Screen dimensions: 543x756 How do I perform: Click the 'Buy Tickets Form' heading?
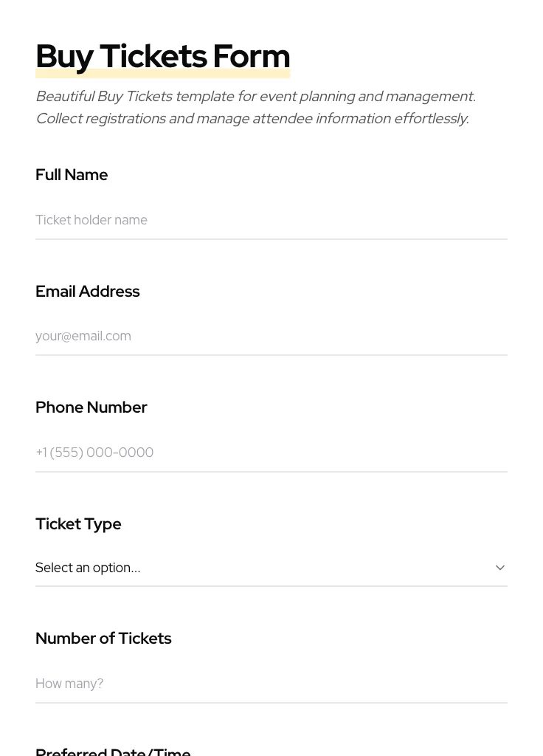[x=162, y=57]
